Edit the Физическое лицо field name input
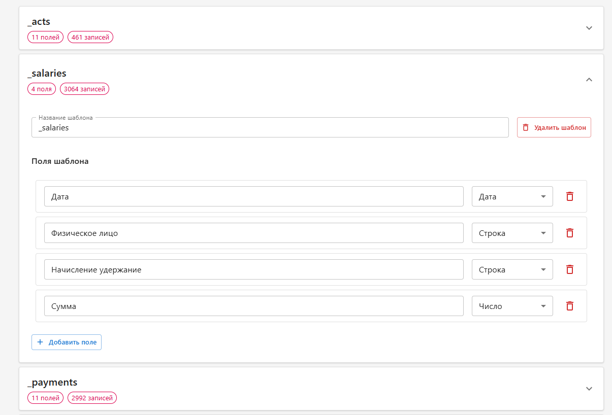This screenshot has height=415, width=612. [254, 233]
